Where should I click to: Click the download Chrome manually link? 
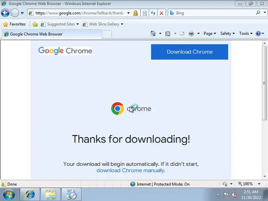[x=130, y=171]
